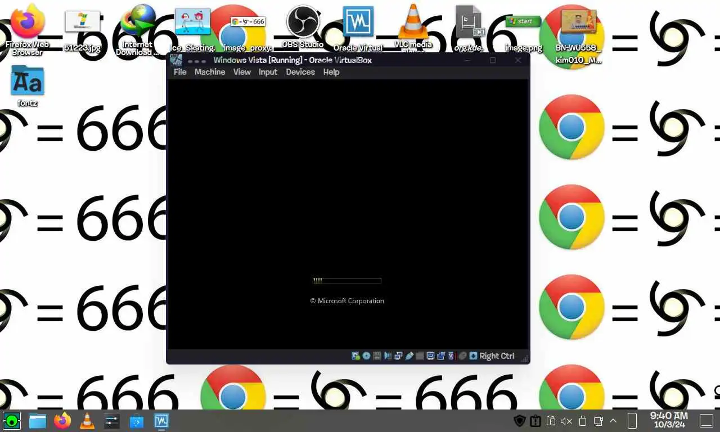The width and height of the screenshot is (720, 432).
Task: Select the Ice_Skating desktop image file
Action: pos(192,30)
